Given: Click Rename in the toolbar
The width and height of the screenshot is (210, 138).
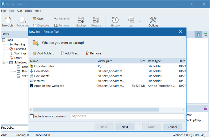Looking at the screenshot, I should coord(62,18).
